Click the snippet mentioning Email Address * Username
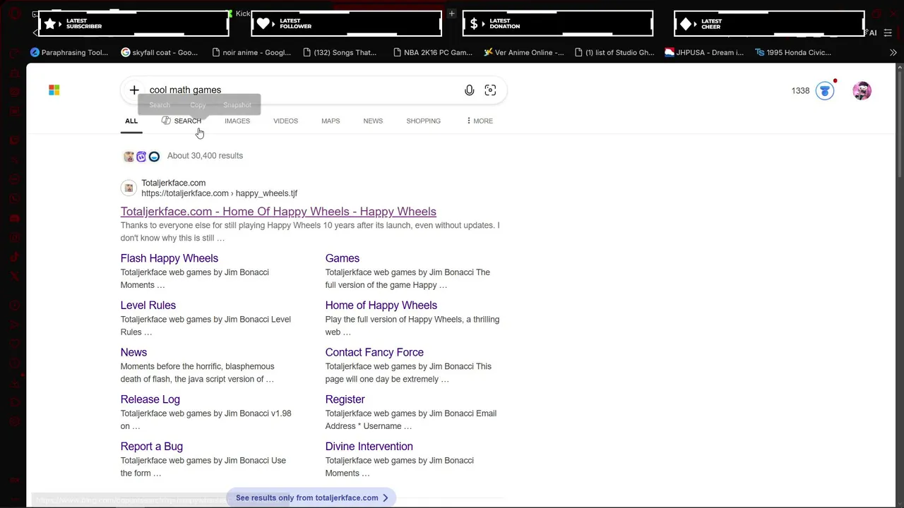The height and width of the screenshot is (508, 904). pos(411,420)
